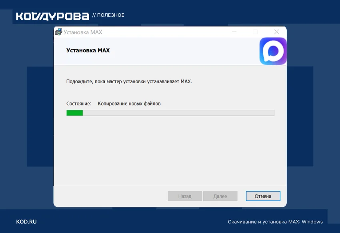Click the grayed-out maximize button
This screenshot has height=233, width=340.
pos(255,32)
